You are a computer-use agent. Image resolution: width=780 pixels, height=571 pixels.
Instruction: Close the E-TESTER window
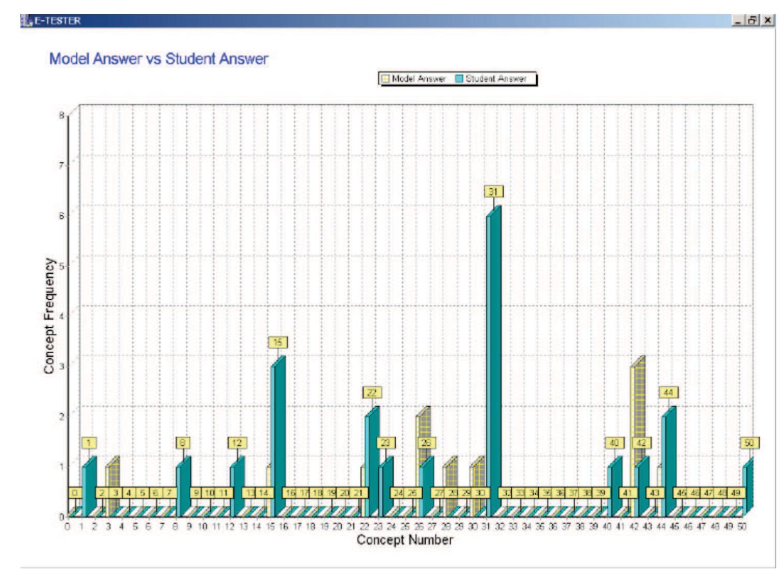coord(768,21)
